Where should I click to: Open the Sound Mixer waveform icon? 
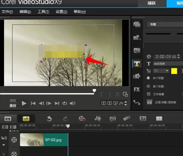coord(98,119)
